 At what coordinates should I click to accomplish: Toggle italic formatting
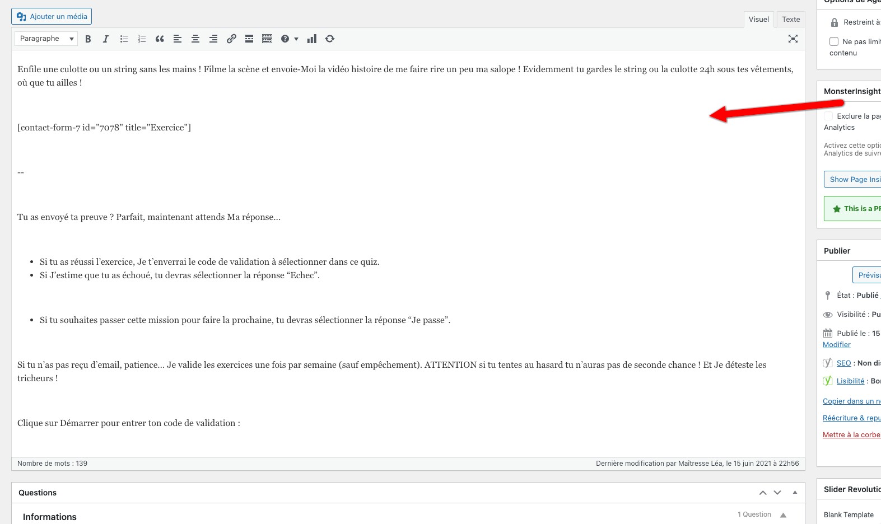[106, 39]
